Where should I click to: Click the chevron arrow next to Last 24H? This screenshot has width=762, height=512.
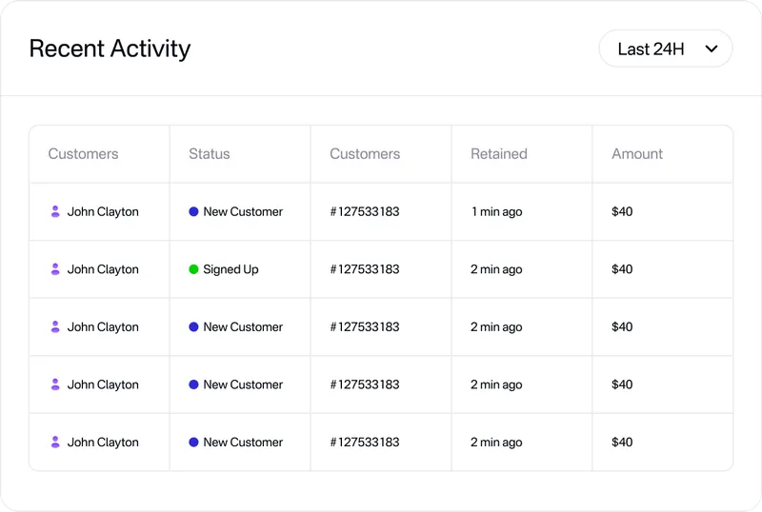711,49
